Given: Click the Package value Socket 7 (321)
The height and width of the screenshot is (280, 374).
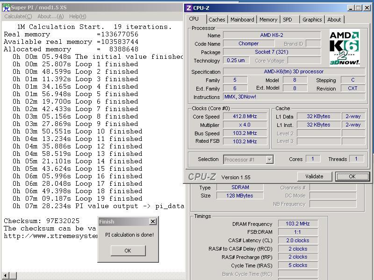Looking at the screenshot, I should click(x=272, y=52).
